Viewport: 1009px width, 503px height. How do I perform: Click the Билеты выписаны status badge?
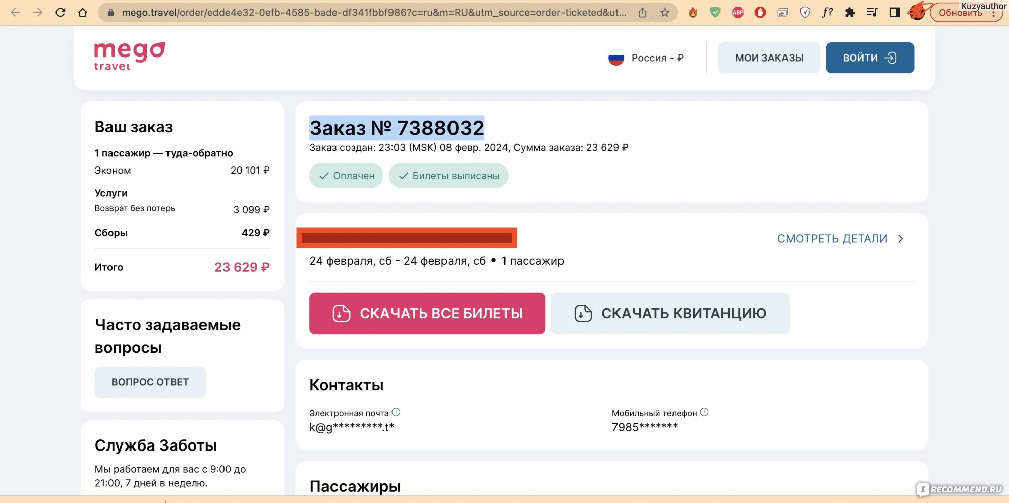click(x=449, y=176)
